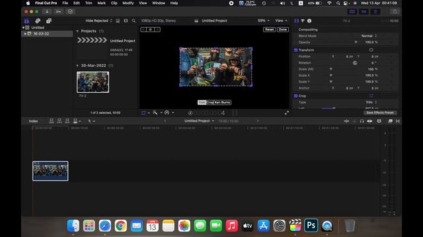The image size is (423, 237).
Task: Launch Photoshop from the Dock
Action: [x=311, y=225]
